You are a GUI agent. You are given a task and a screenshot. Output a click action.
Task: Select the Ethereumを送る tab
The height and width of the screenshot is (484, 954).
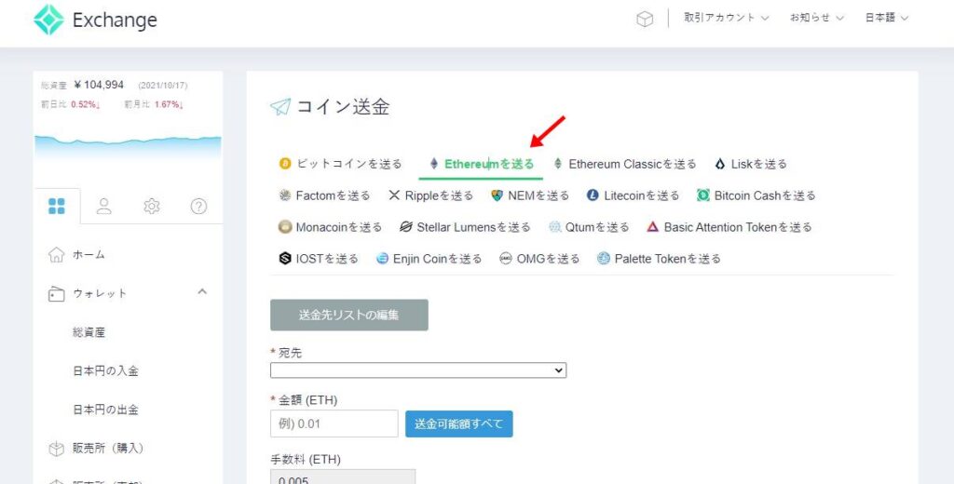(x=482, y=164)
